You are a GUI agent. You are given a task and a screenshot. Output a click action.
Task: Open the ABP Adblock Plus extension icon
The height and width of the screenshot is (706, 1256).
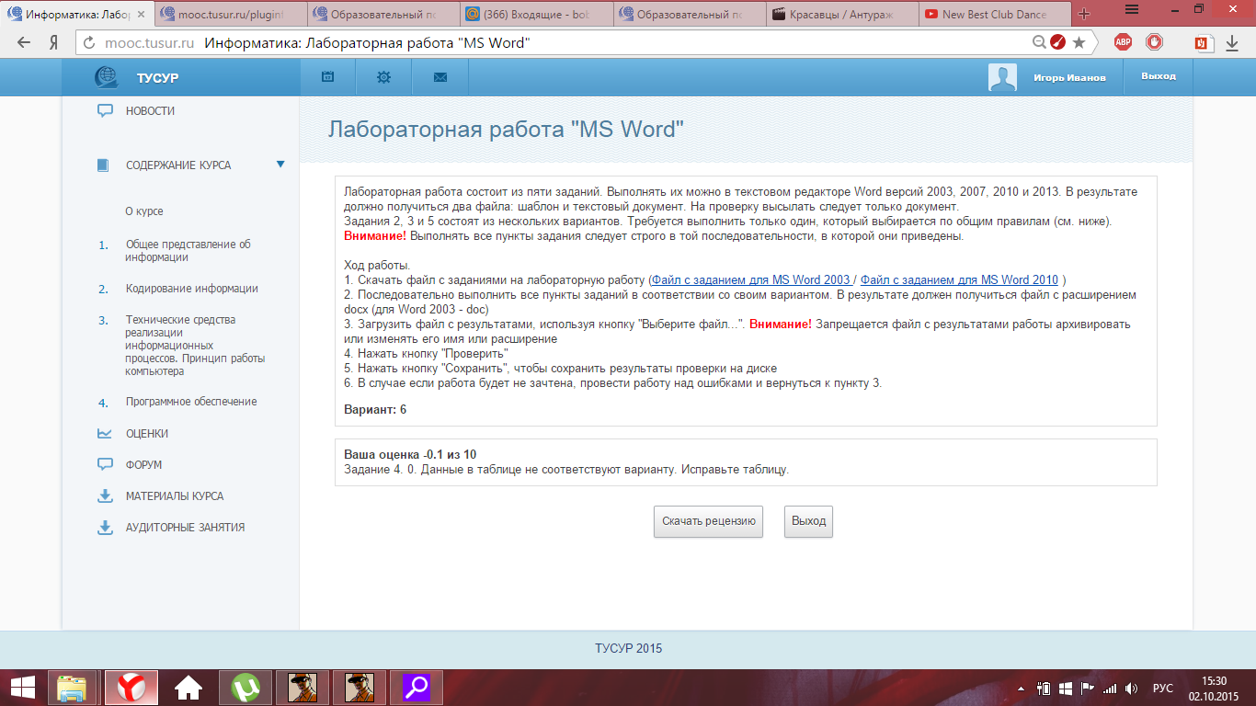(x=1123, y=42)
